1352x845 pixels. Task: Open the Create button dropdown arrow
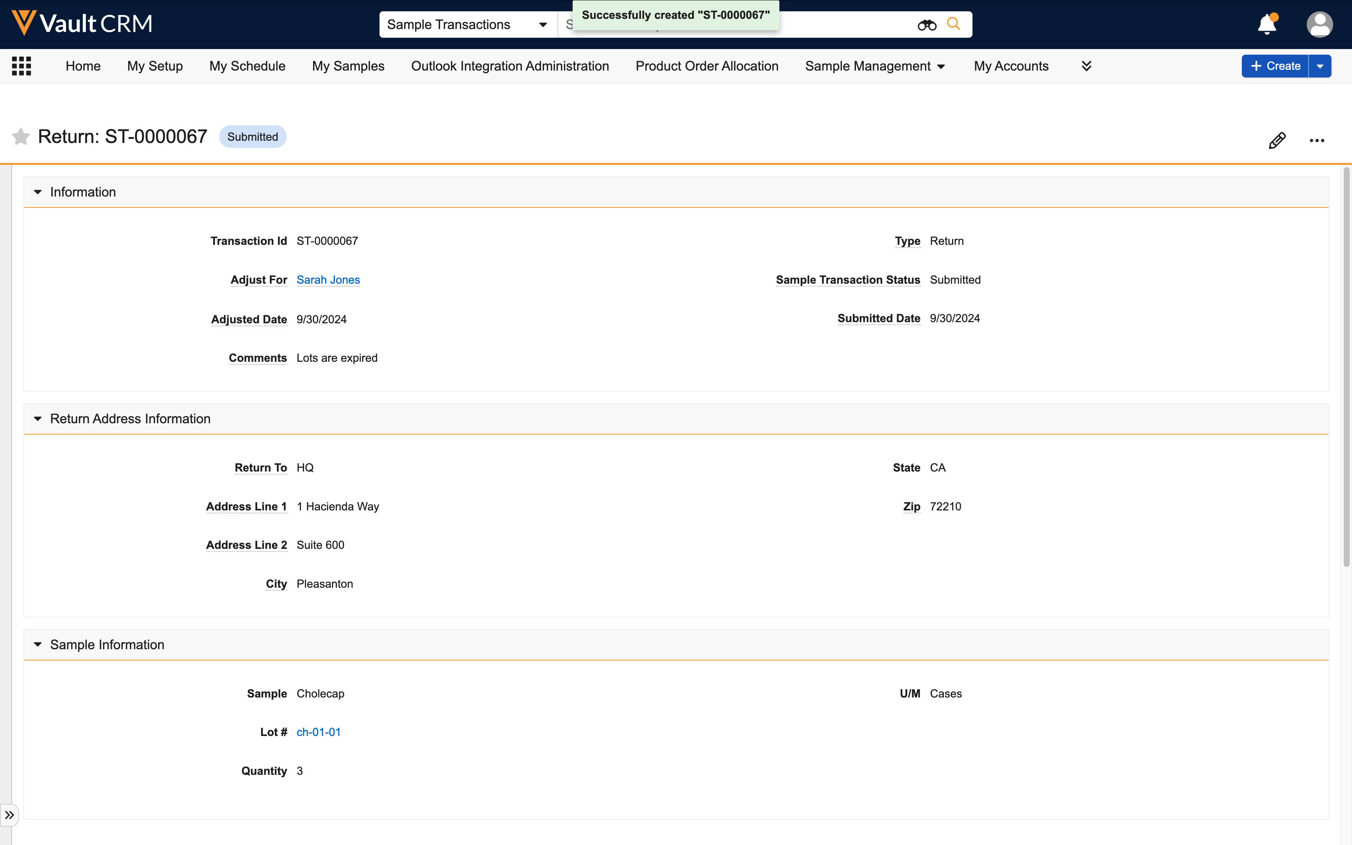[x=1320, y=66]
